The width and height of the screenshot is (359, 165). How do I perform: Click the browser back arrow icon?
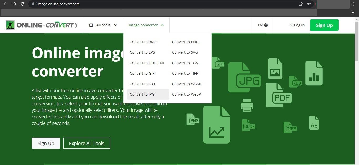(6, 4)
